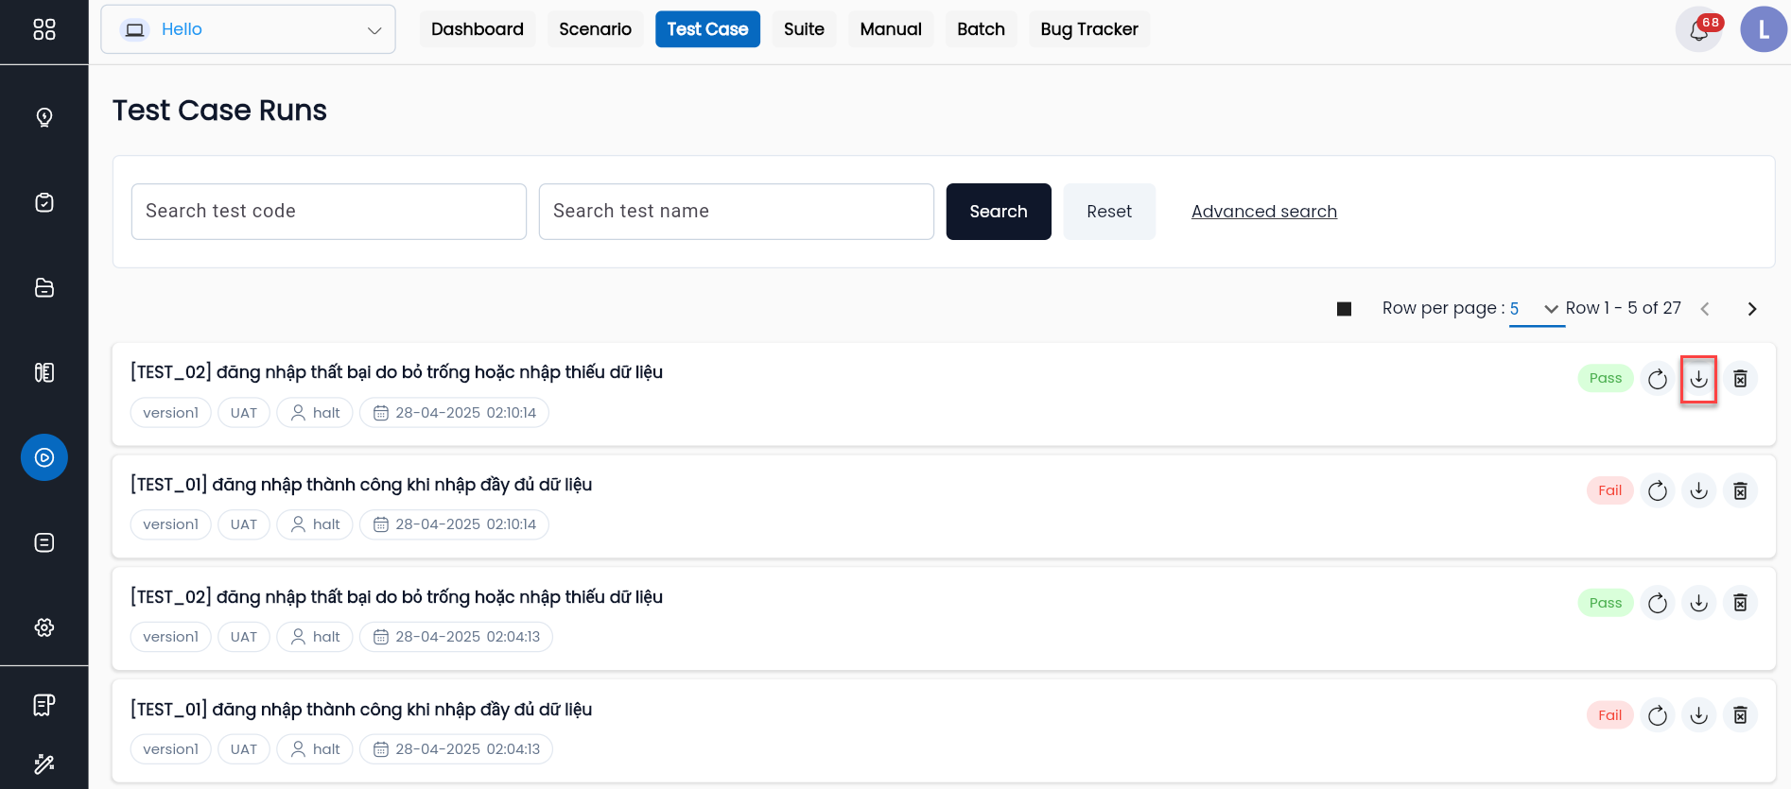
Task: Click the Fail badge of the 02:10:14 run
Action: pyautogui.click(x=1609, y=490)
